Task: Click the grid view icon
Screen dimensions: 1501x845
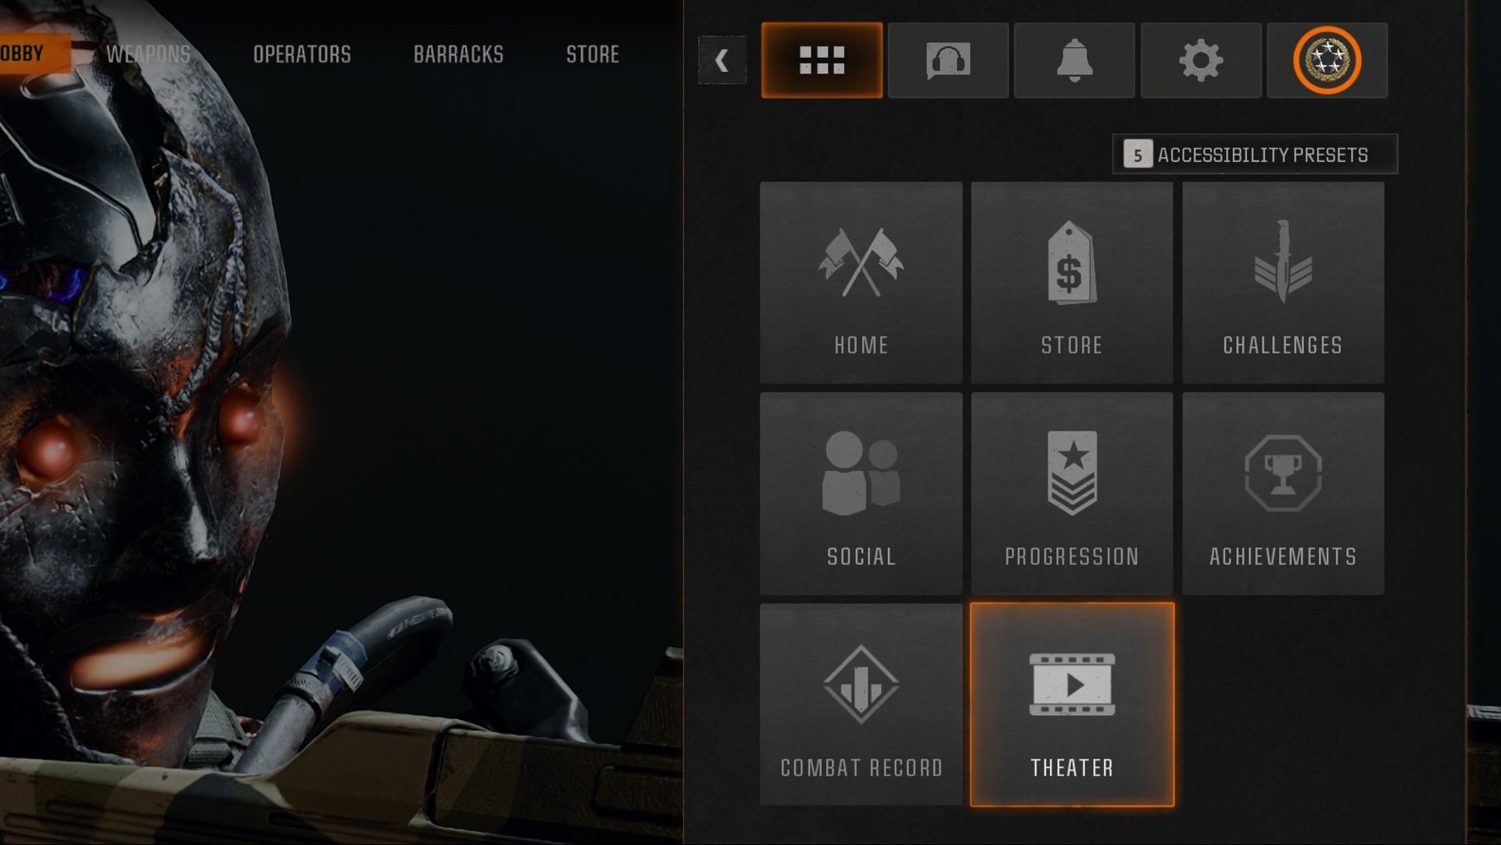Action: 821,59
